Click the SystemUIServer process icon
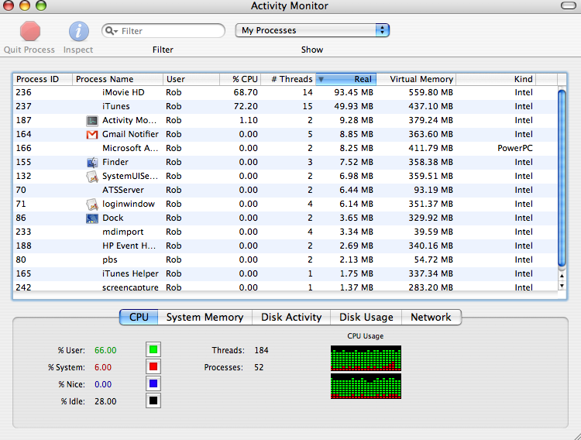The height and width of the screenshot is (440, 581). [92, 177]
